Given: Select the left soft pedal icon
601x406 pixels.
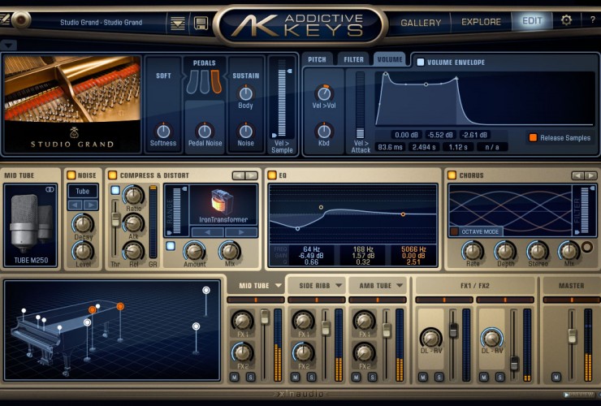Looking at the screenshot, I should point(192,81).
